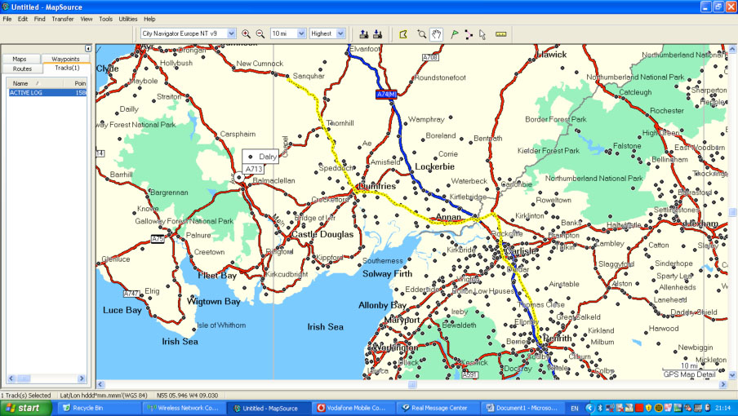
Task: Open the View menu
Action: pos(87,19)
